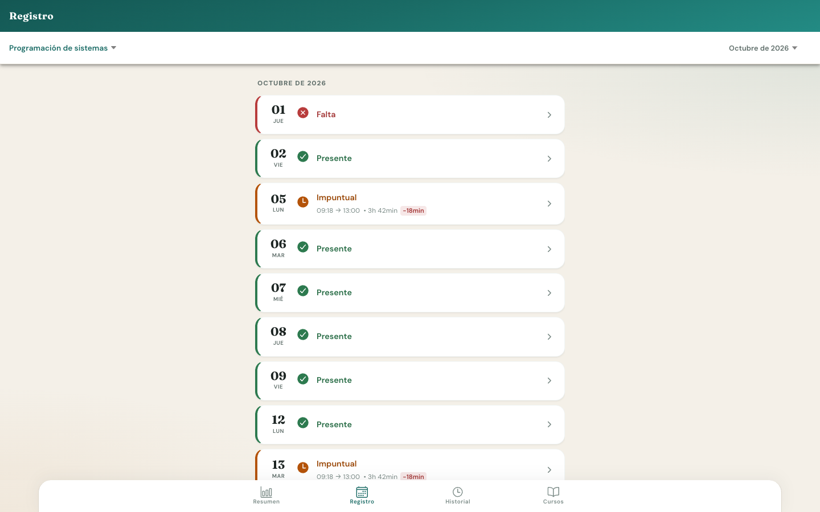Click the green check icon on day 07
Viewport: 820px width, 512px height.
click(303, 291)
